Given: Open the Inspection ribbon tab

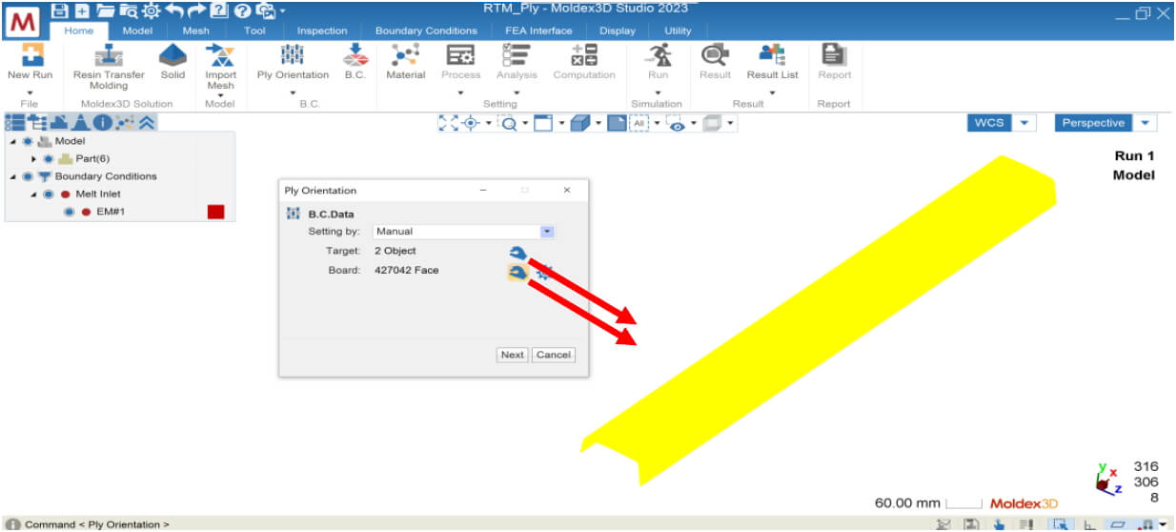Looking at the screenshot, I should coord(322,31).
